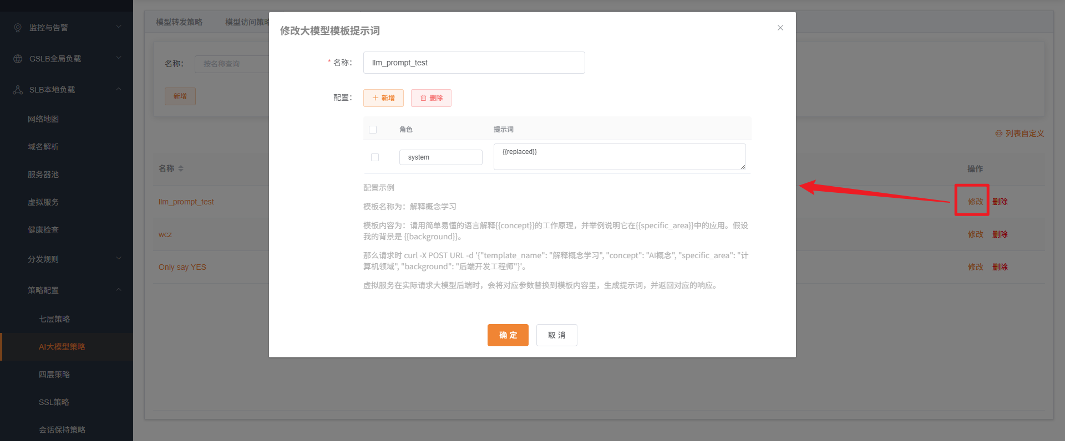Click the monitoring and alerts sidebar icon

coord(18,28)
